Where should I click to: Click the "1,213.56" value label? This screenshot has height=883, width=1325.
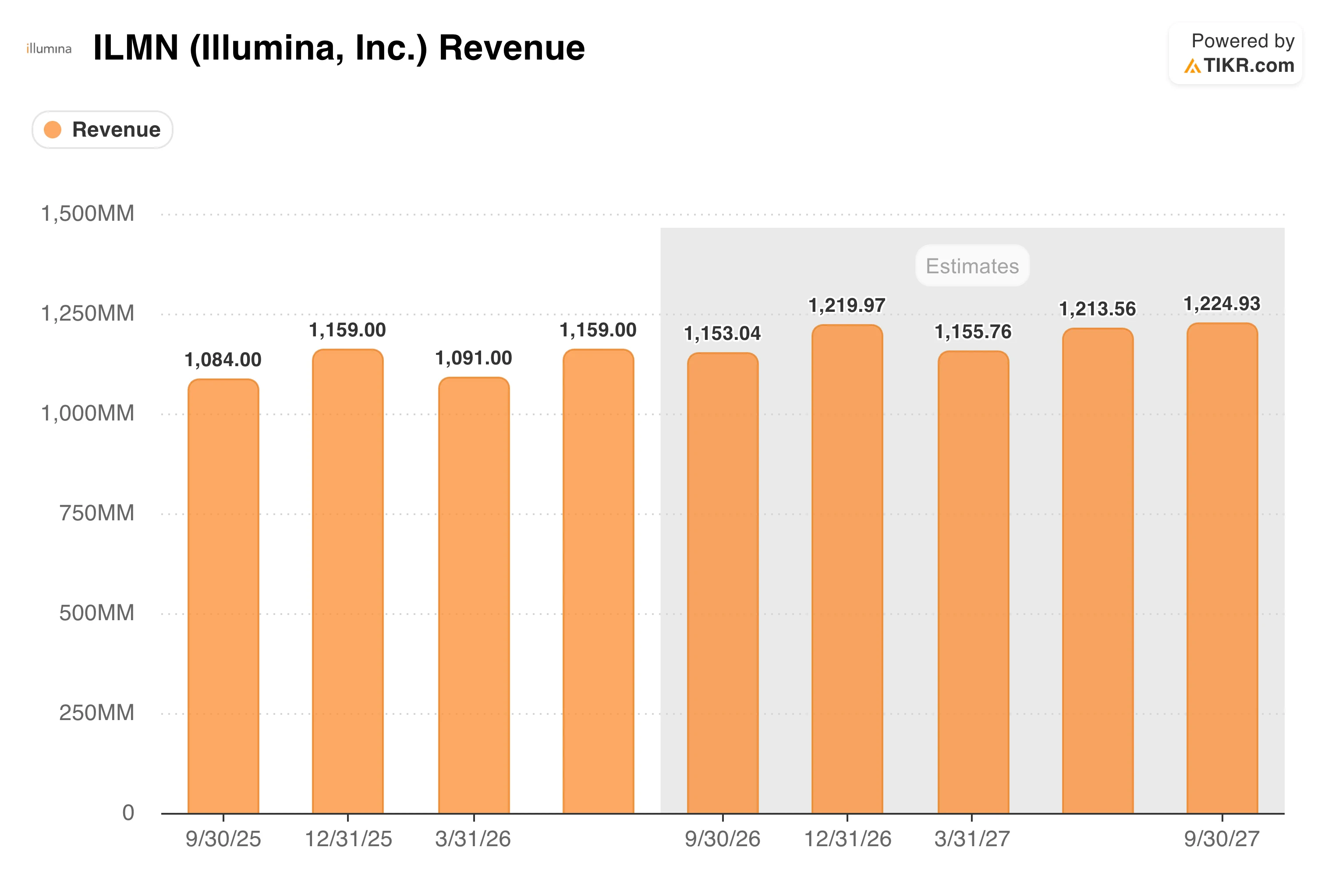(x=1098, y=309)
